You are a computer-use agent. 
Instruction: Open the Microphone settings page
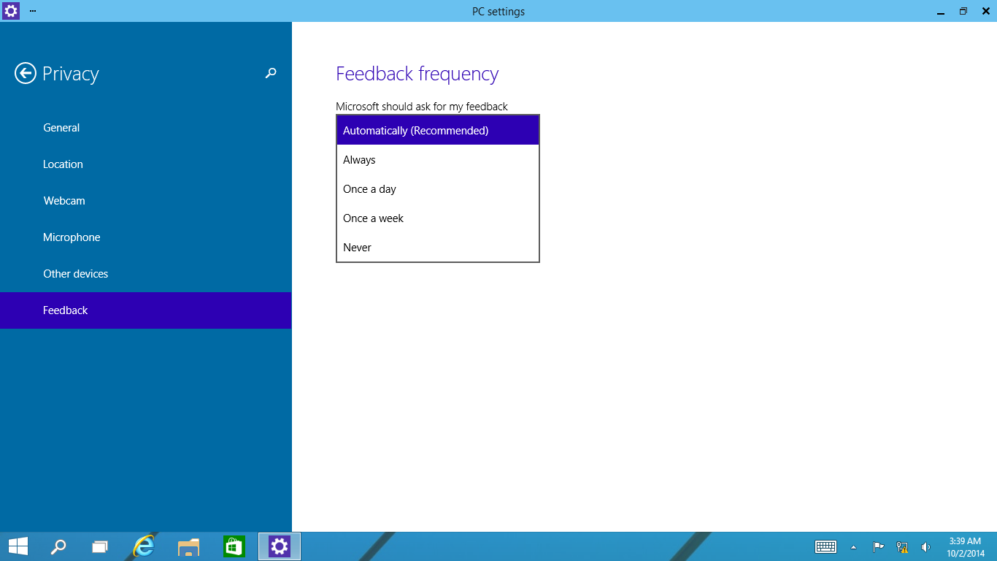coord(72,237)
